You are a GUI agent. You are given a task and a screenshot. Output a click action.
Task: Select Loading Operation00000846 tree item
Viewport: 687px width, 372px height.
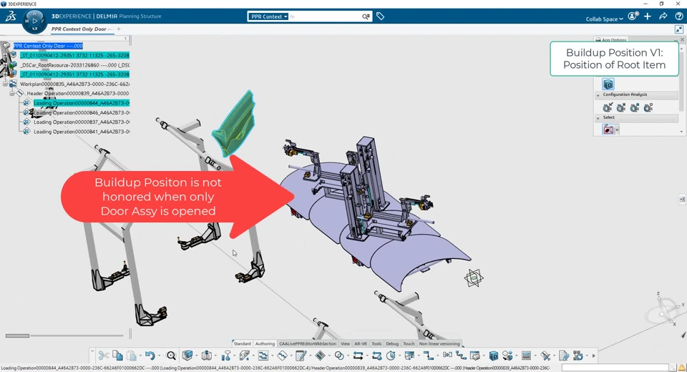(x=82, y=112)
